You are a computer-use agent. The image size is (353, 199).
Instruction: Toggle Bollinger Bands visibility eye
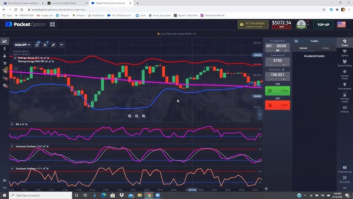[x=41, y=58]
